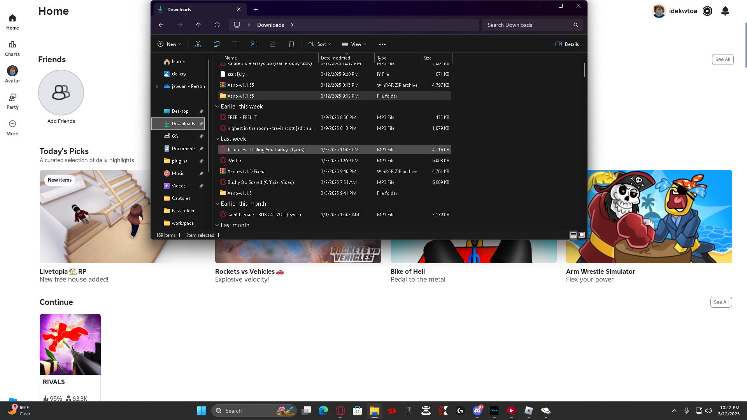Expand the jawuan - Personal OneDrive node
The height and width of the screenshot is (420, 747).
click(157, 86)
